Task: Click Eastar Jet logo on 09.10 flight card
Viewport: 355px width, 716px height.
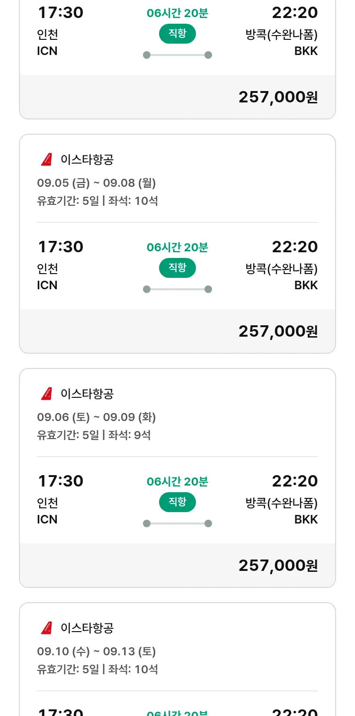Action: 46,628
